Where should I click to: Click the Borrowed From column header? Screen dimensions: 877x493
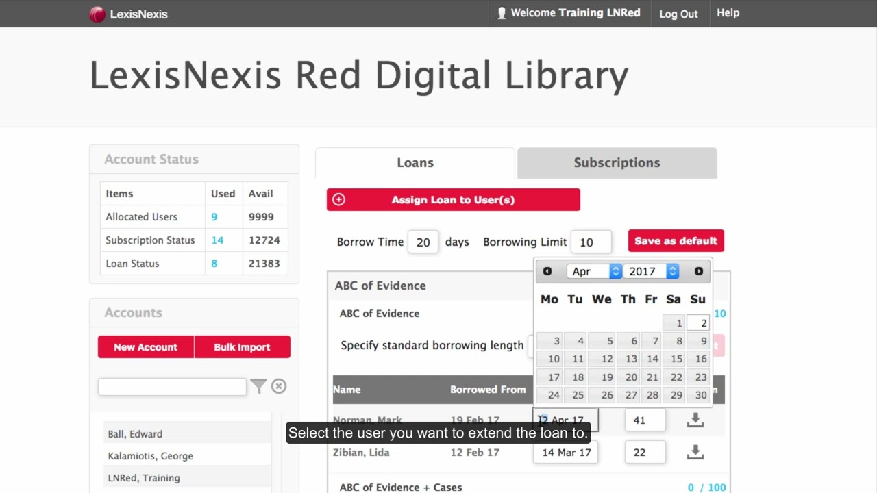point(488,390)
